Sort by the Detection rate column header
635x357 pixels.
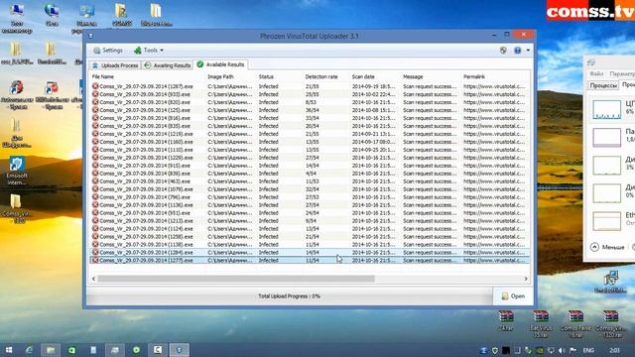pyautogui.click(x=321, y=76)
